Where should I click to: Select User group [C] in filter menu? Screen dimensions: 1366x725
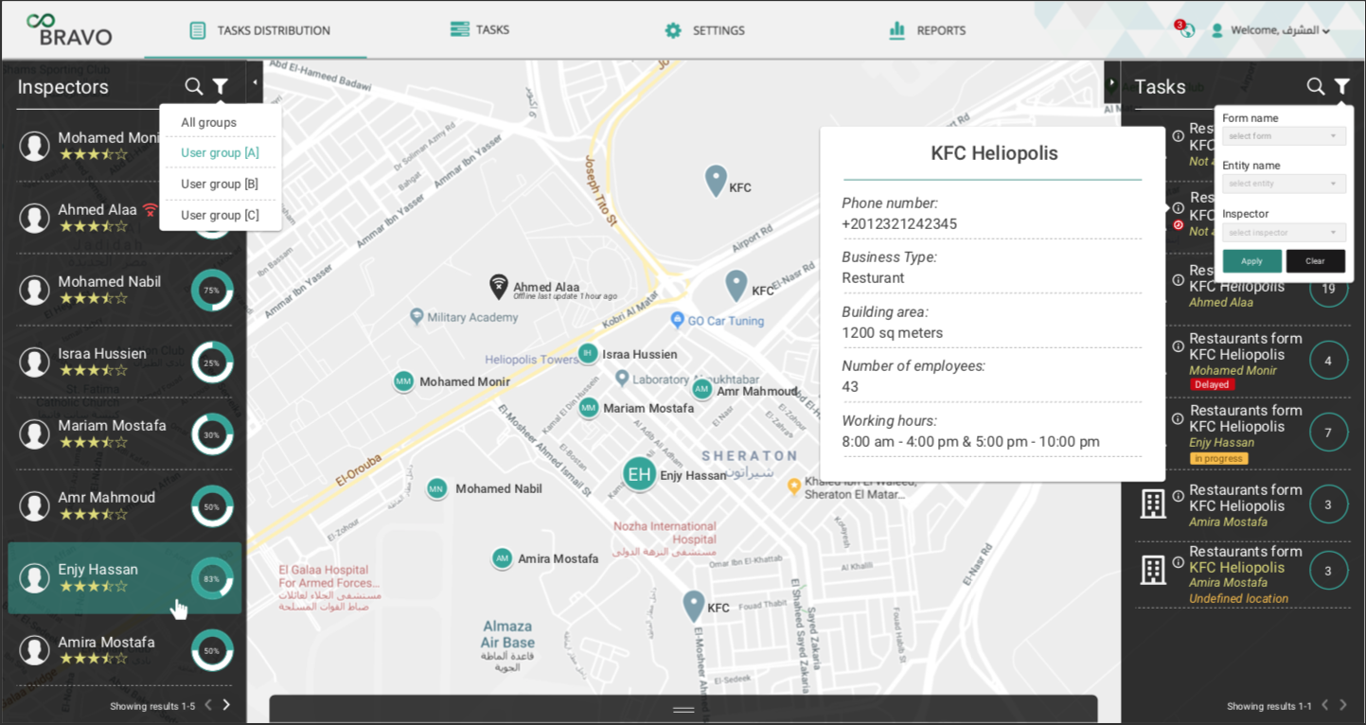point(221,215)
